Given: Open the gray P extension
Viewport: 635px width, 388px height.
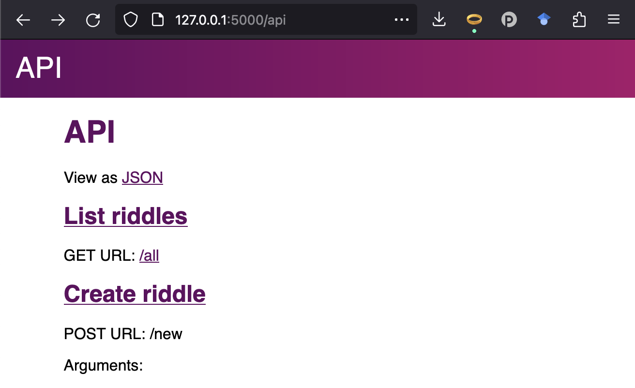Looking at the screenshot, I should (x=509, y=20).
